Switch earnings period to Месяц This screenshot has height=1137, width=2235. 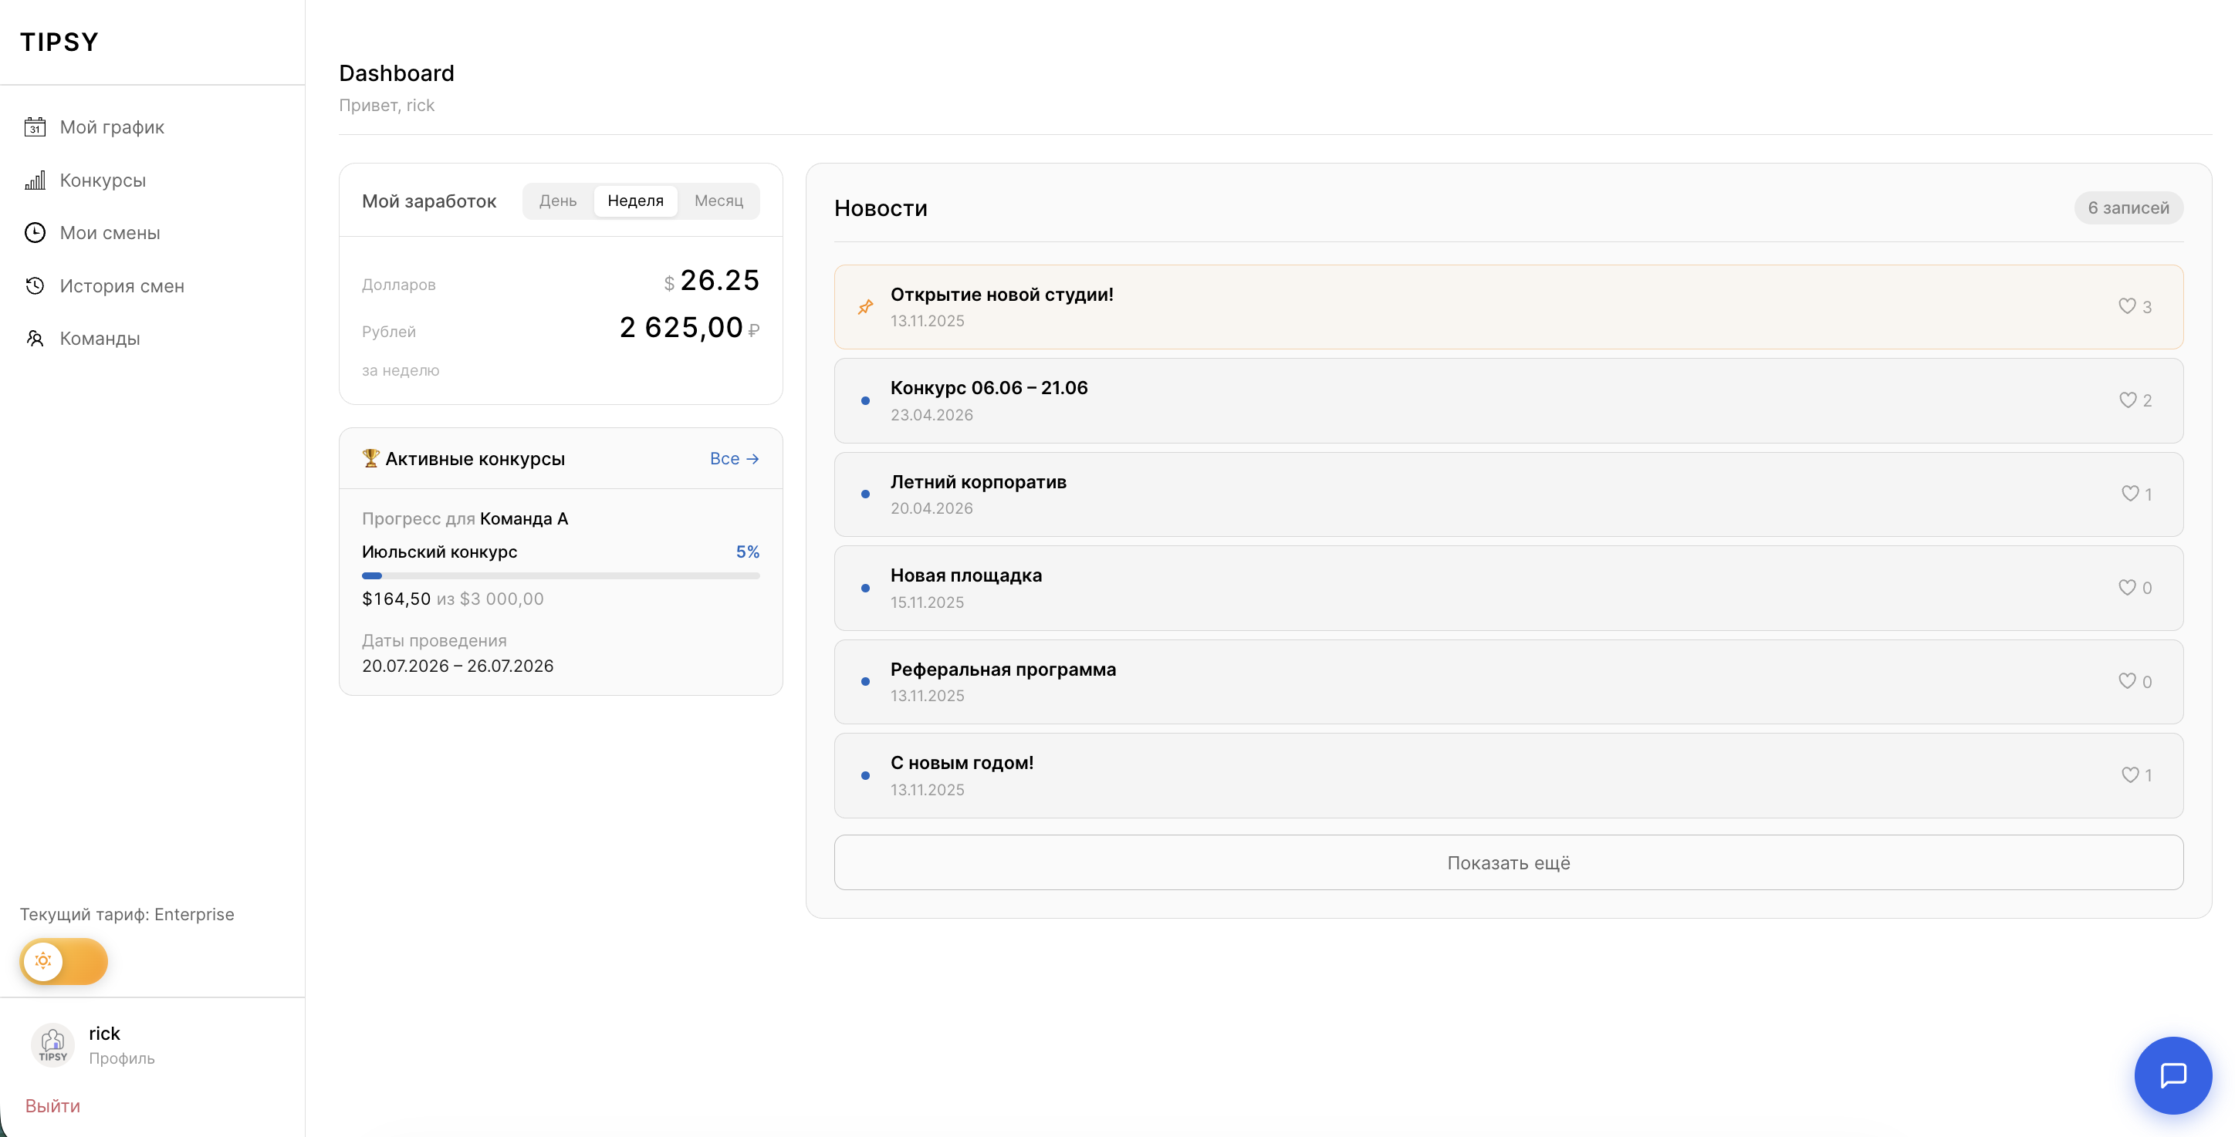(x=719, y=201)
